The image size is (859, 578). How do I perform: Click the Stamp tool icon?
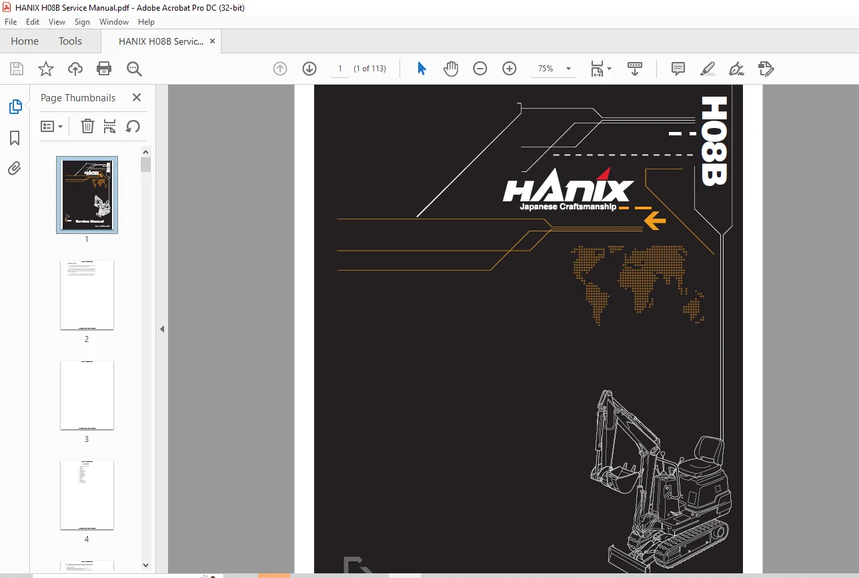coord(766,69)
